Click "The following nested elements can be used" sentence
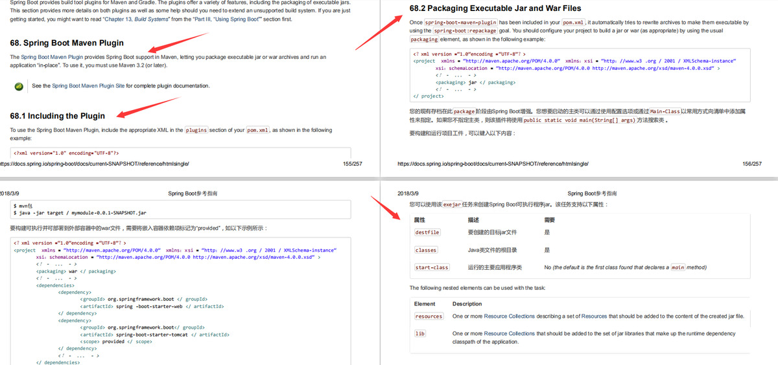This screenshot has width=778, height=365. [x=477, y=287]
